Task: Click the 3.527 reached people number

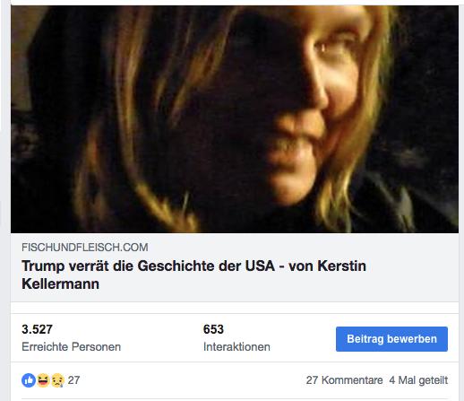Action: 37,329
